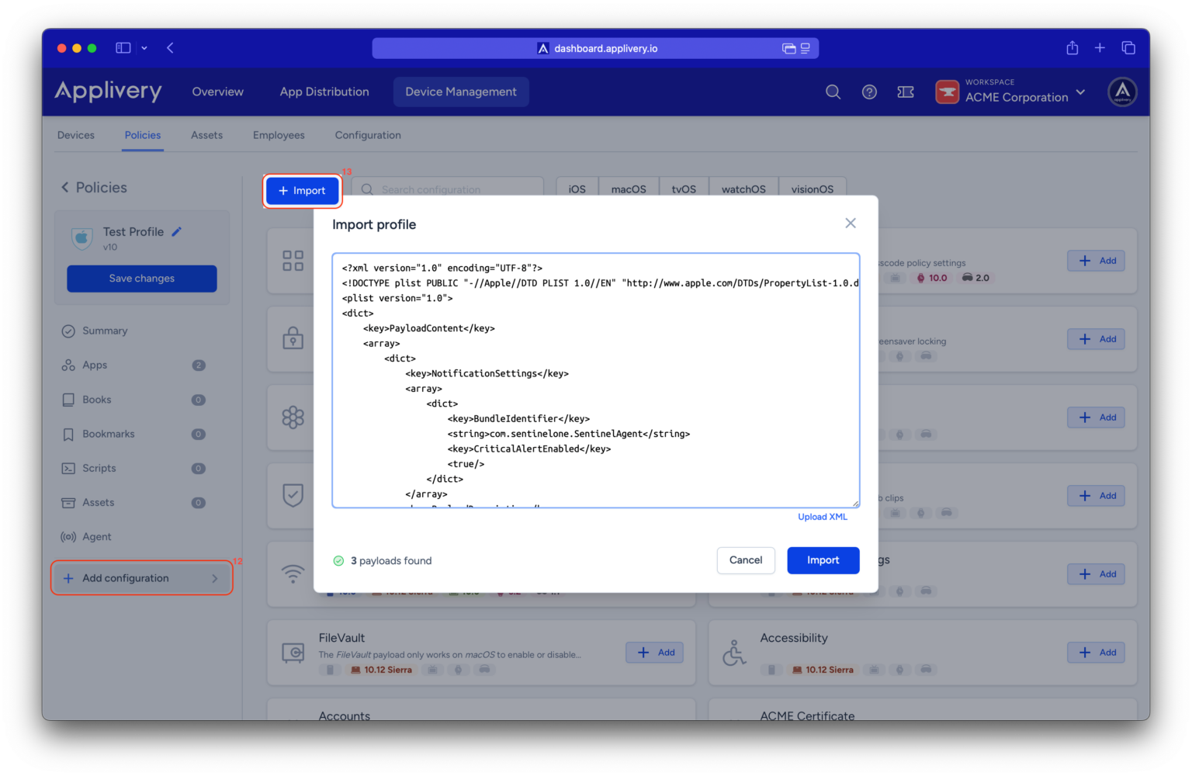Click the browser share icon
The width and height of the screenshot is (1192, 776).
(x=1072, y=48)
